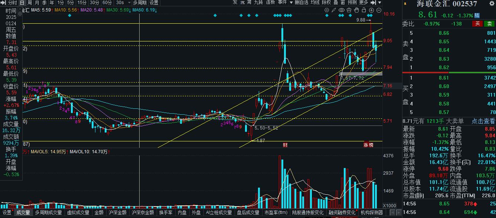Viewport: 496px width, 218px height.
Task: Select the 30分 period
Action: pyautogui.click(x=95, y=3)
